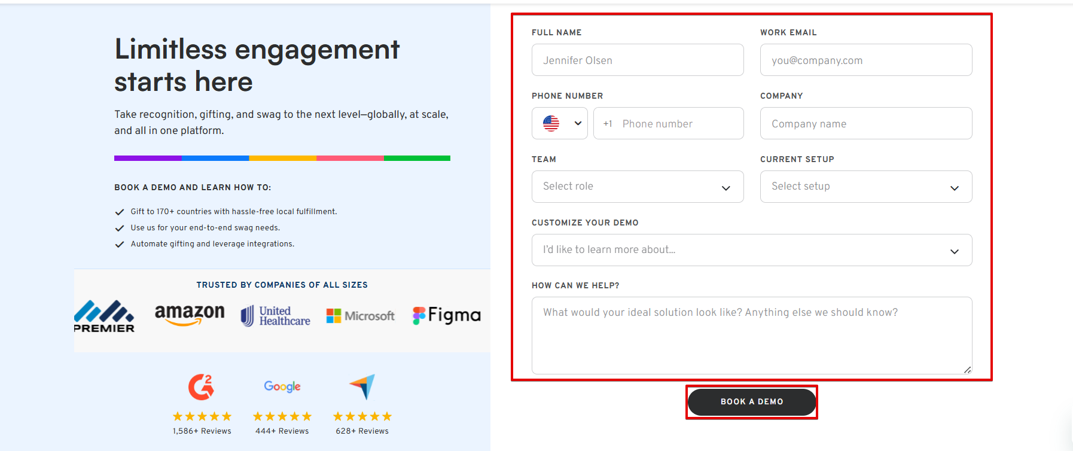Click the Figma logo

point(447,315)
